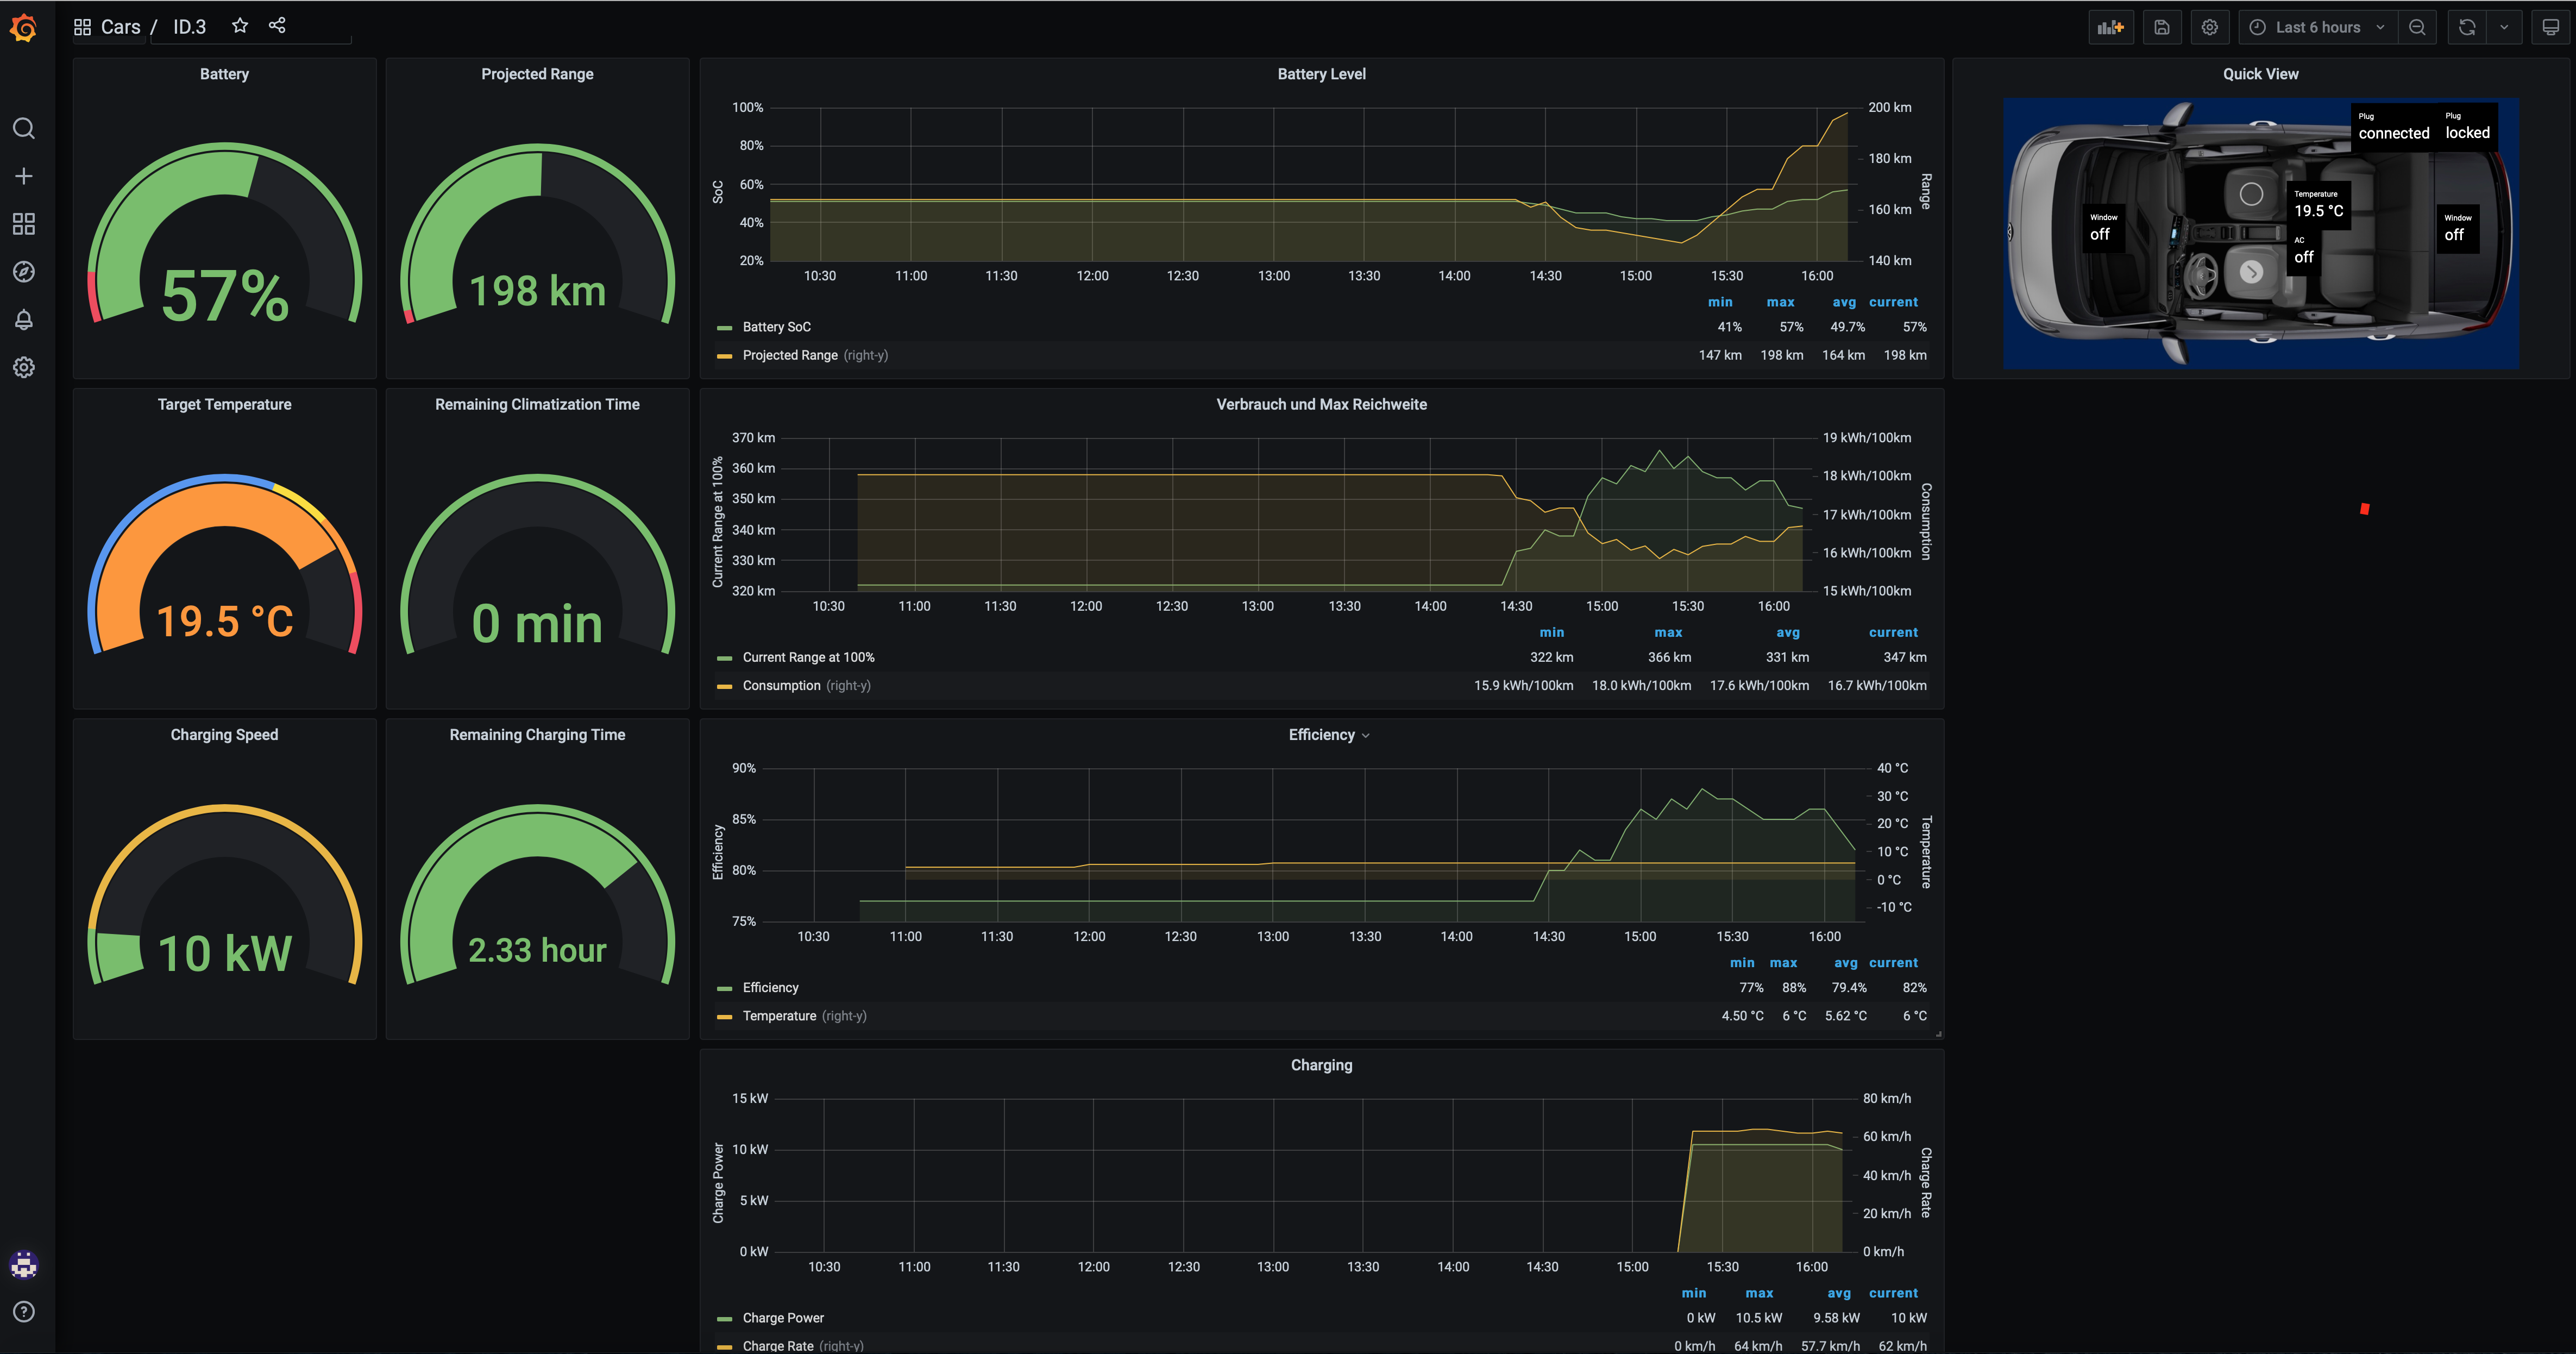This screenshot has width=2576, height=1354.
Task: Zoom out the time range
Action: pos(2417,27)
